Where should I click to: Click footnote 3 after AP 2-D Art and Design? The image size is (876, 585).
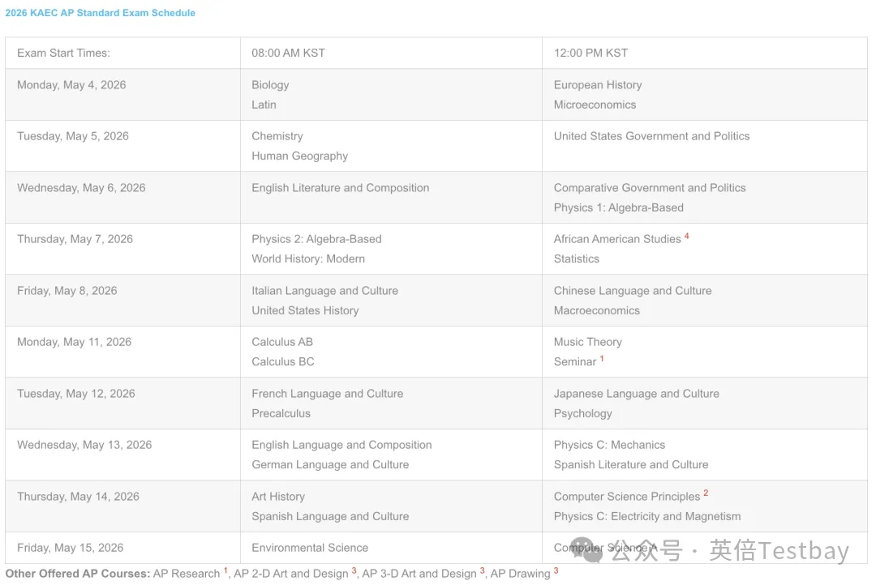(x=354, y=570)
